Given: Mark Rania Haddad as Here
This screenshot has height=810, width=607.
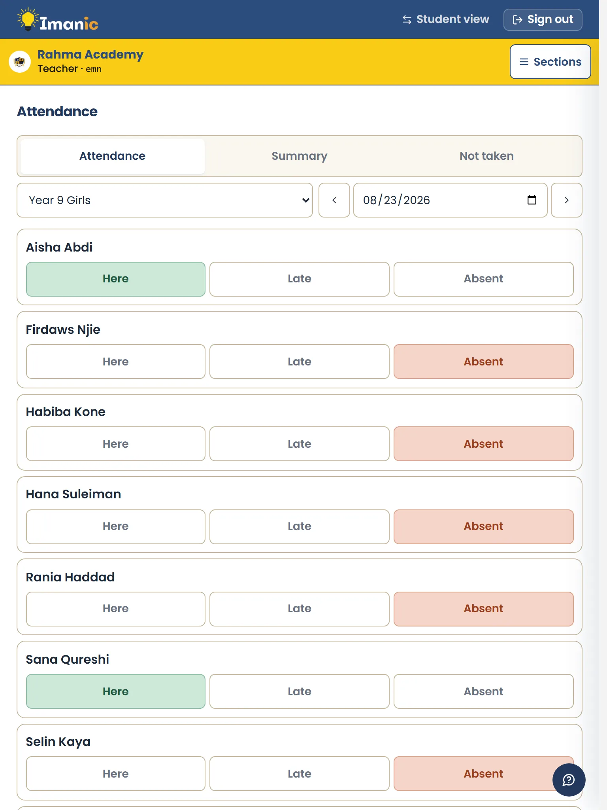Looking at the screenshot, I should (x=116, y=609).
